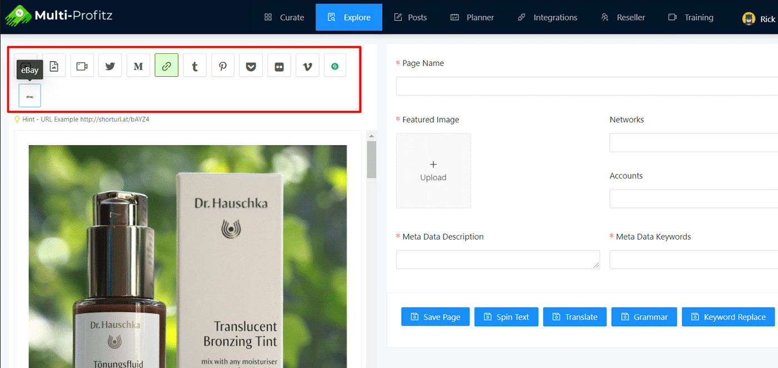Choose the Tumblr source icon
The height and width of the screenshot is (368, 778).
(194, 66)
